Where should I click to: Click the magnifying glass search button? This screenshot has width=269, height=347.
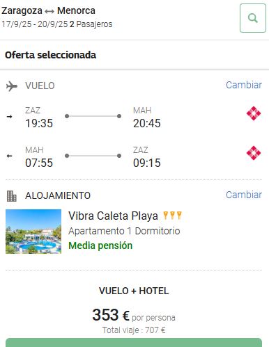(253, 18)
